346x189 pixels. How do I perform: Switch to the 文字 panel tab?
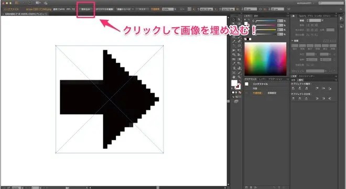point(294,76)
